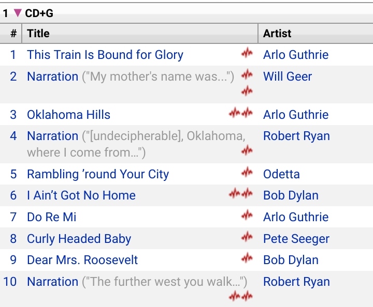Click the waveform icon beside Dear Mrs. Roosevelt
Image resolution: width=373 pixels, height=307 pixels.
point(247,258)
